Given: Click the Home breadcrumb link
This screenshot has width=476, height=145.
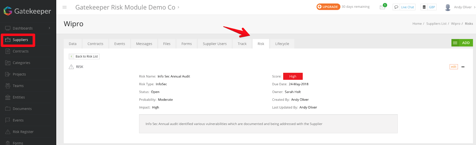Looking at the screenshot, I should (x=417, y=24).
